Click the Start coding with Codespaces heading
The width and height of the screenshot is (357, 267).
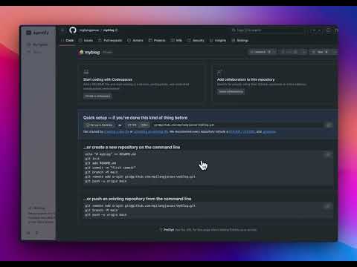(x=108, y=79)
